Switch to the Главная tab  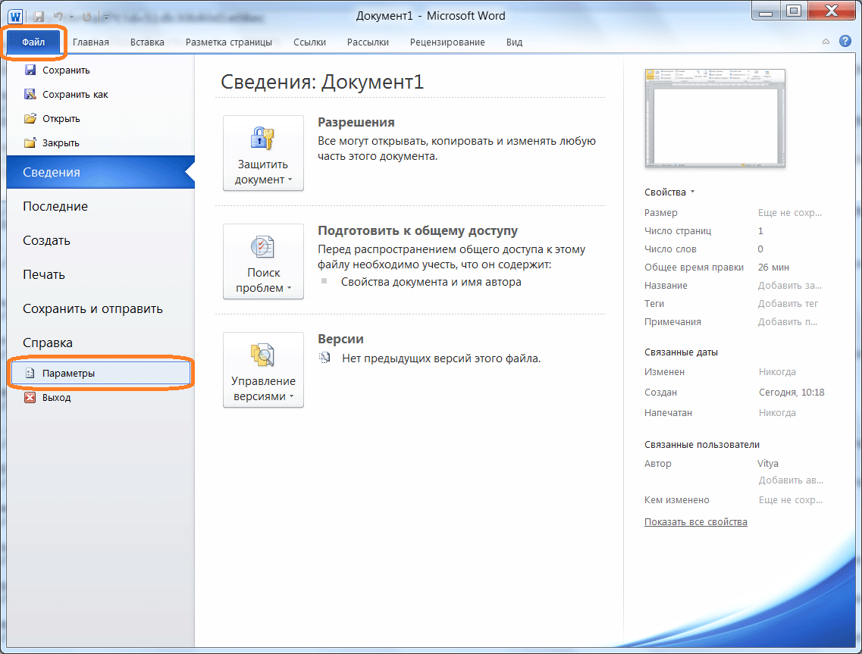(x=91, y=42)
